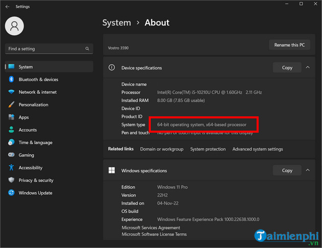322x248 pixels.
Task: Click the Accounts person icon
Action: point(11,130)
